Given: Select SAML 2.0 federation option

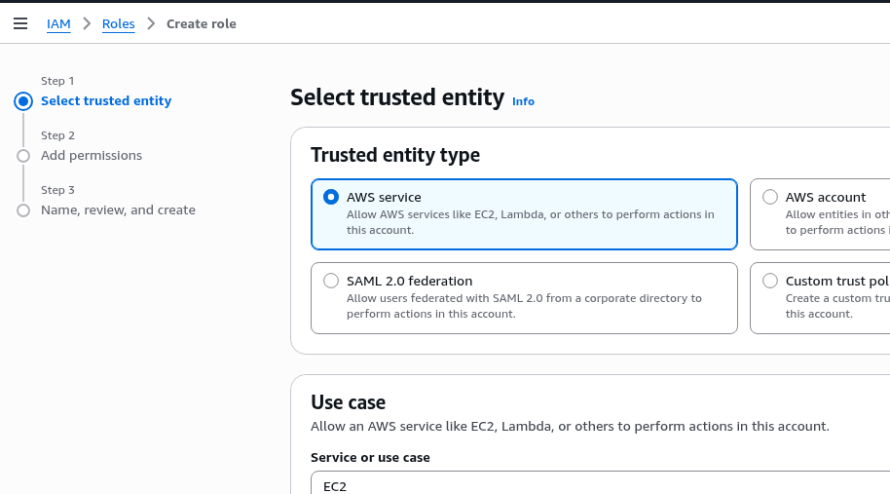Looking at the screenshot, I should 331,281.
